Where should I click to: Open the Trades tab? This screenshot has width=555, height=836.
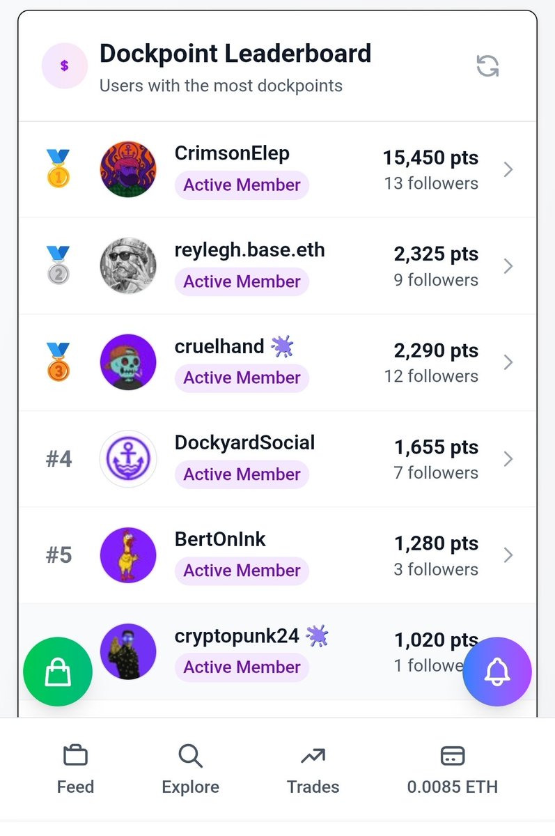pyautogui.click(x=313, y=769)
